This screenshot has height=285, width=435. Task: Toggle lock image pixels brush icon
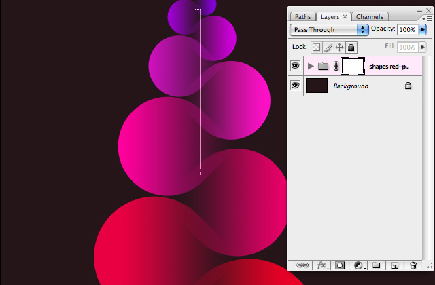[x=328, y=47]
